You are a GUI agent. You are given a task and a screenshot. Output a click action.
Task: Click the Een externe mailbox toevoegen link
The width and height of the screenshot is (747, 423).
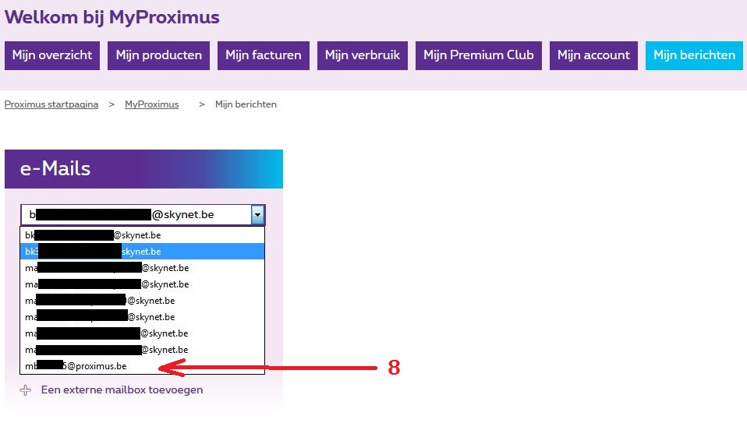(122, 390)
